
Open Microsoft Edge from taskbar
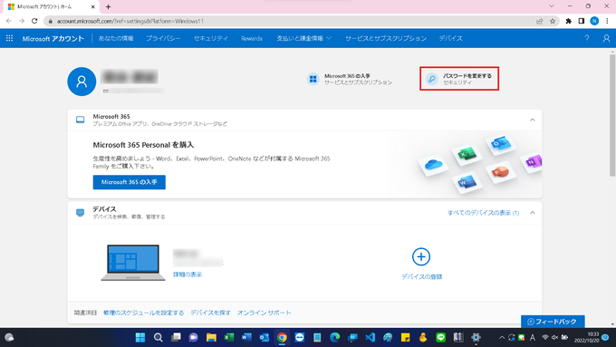(334, 337)
